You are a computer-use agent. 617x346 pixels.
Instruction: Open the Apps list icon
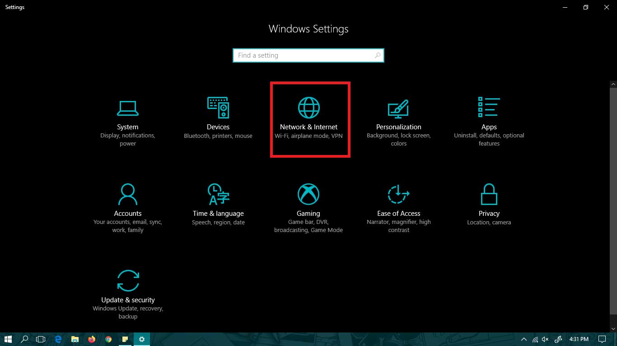pos(489,107)
